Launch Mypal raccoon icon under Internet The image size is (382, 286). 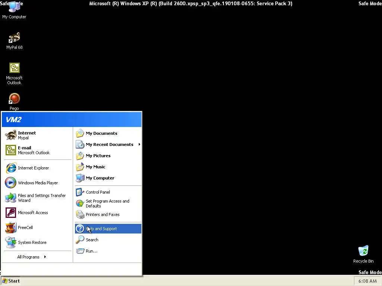pyautogui.click(x=11, y=135)
